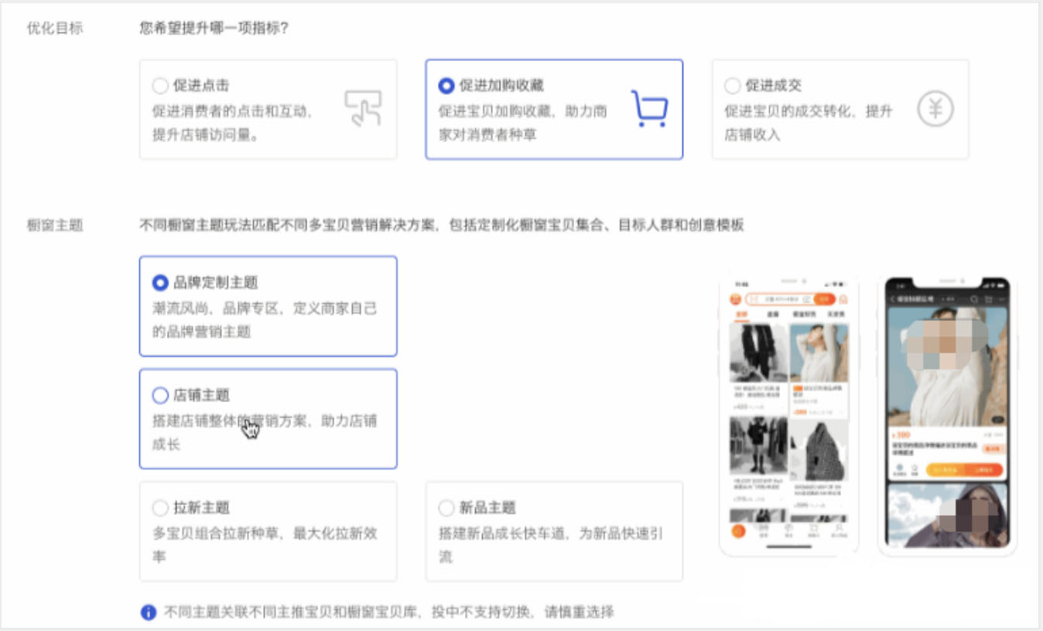
Task: Click the back arrow in the right phone preview header
Action: [893, 299]
